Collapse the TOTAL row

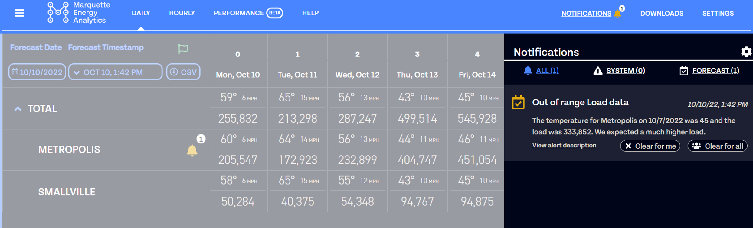[18, 109]
